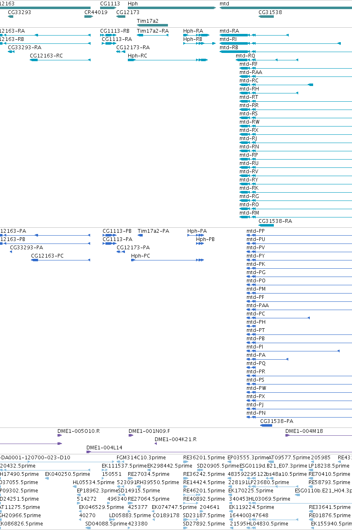
Task: Click the mtd-PA protein label
Action: click(256, 355)
